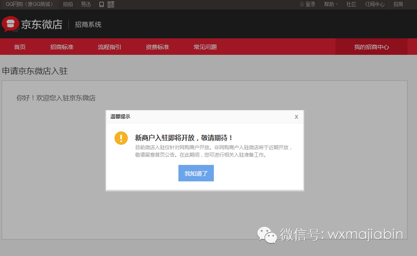Click the orange warning exclamation icon
Screen dimensions: 417x256
pos(121,138)
